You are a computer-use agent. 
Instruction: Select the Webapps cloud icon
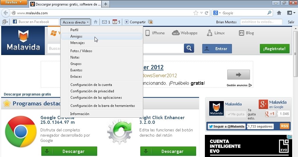point(175,33)
